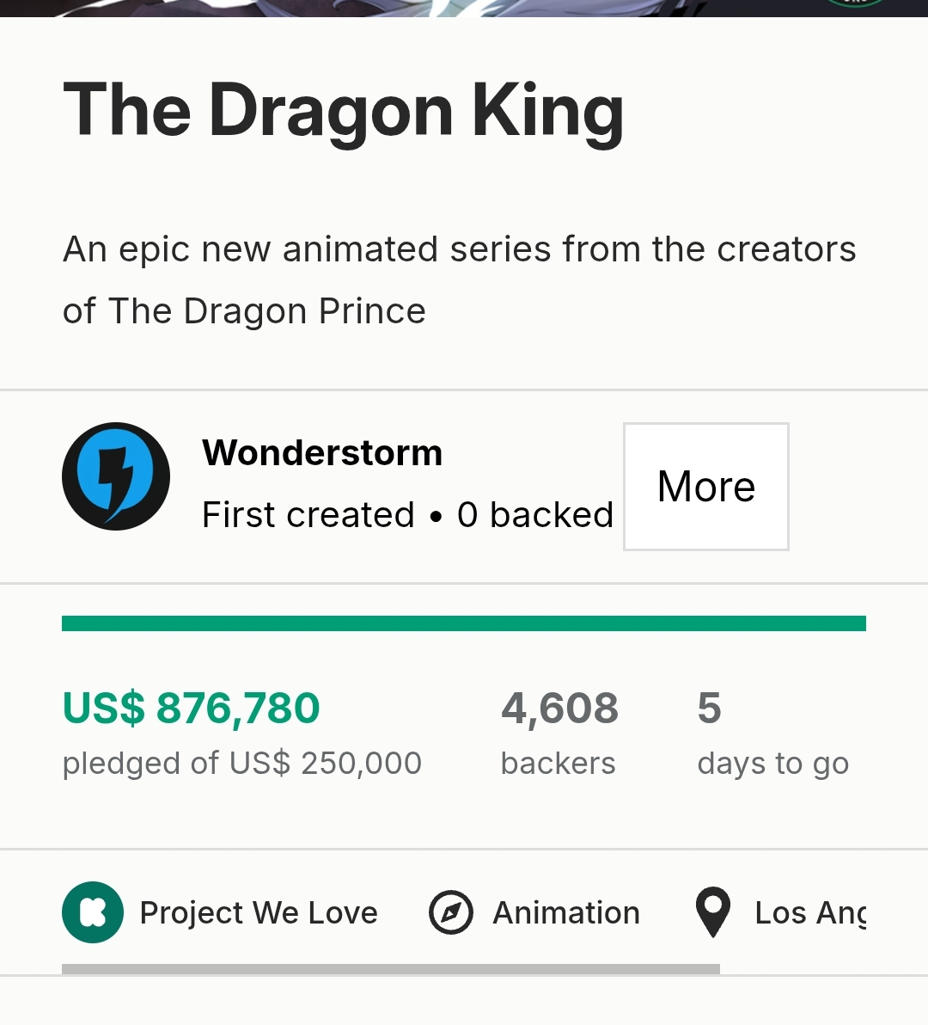Screen dimensions: 928x1025
Task: Click the green funding progress bar
Action: [464, 623]
